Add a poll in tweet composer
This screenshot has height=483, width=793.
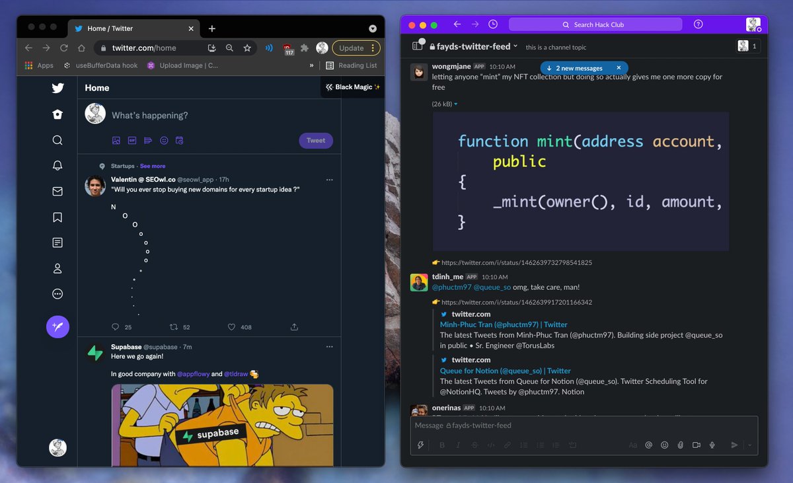coord(148,141)
